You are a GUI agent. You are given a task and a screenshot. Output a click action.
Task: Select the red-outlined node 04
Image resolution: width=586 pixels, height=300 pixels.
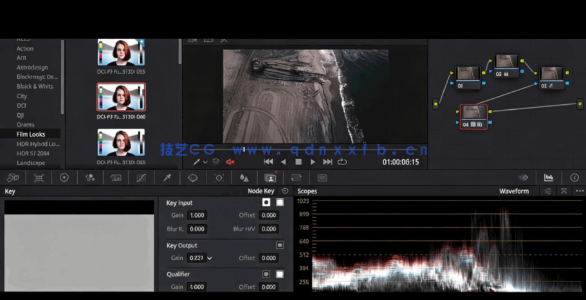473,117
